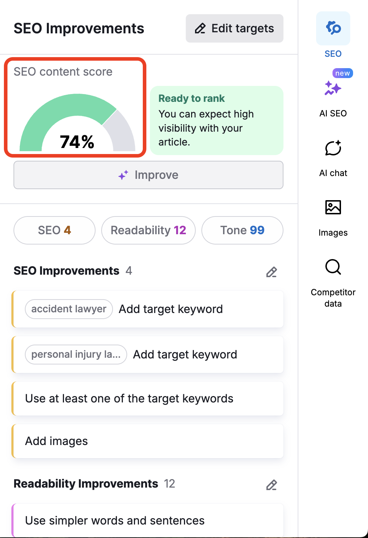368x538 pixels.
Task: Select the accident lawyer keyword chip
Action: point(68,309)
